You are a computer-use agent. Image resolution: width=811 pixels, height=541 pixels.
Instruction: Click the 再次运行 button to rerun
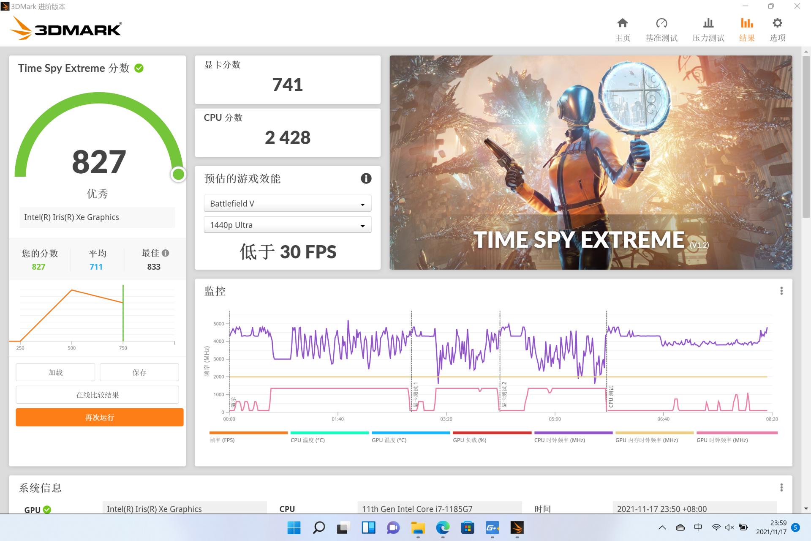point(99,417)
